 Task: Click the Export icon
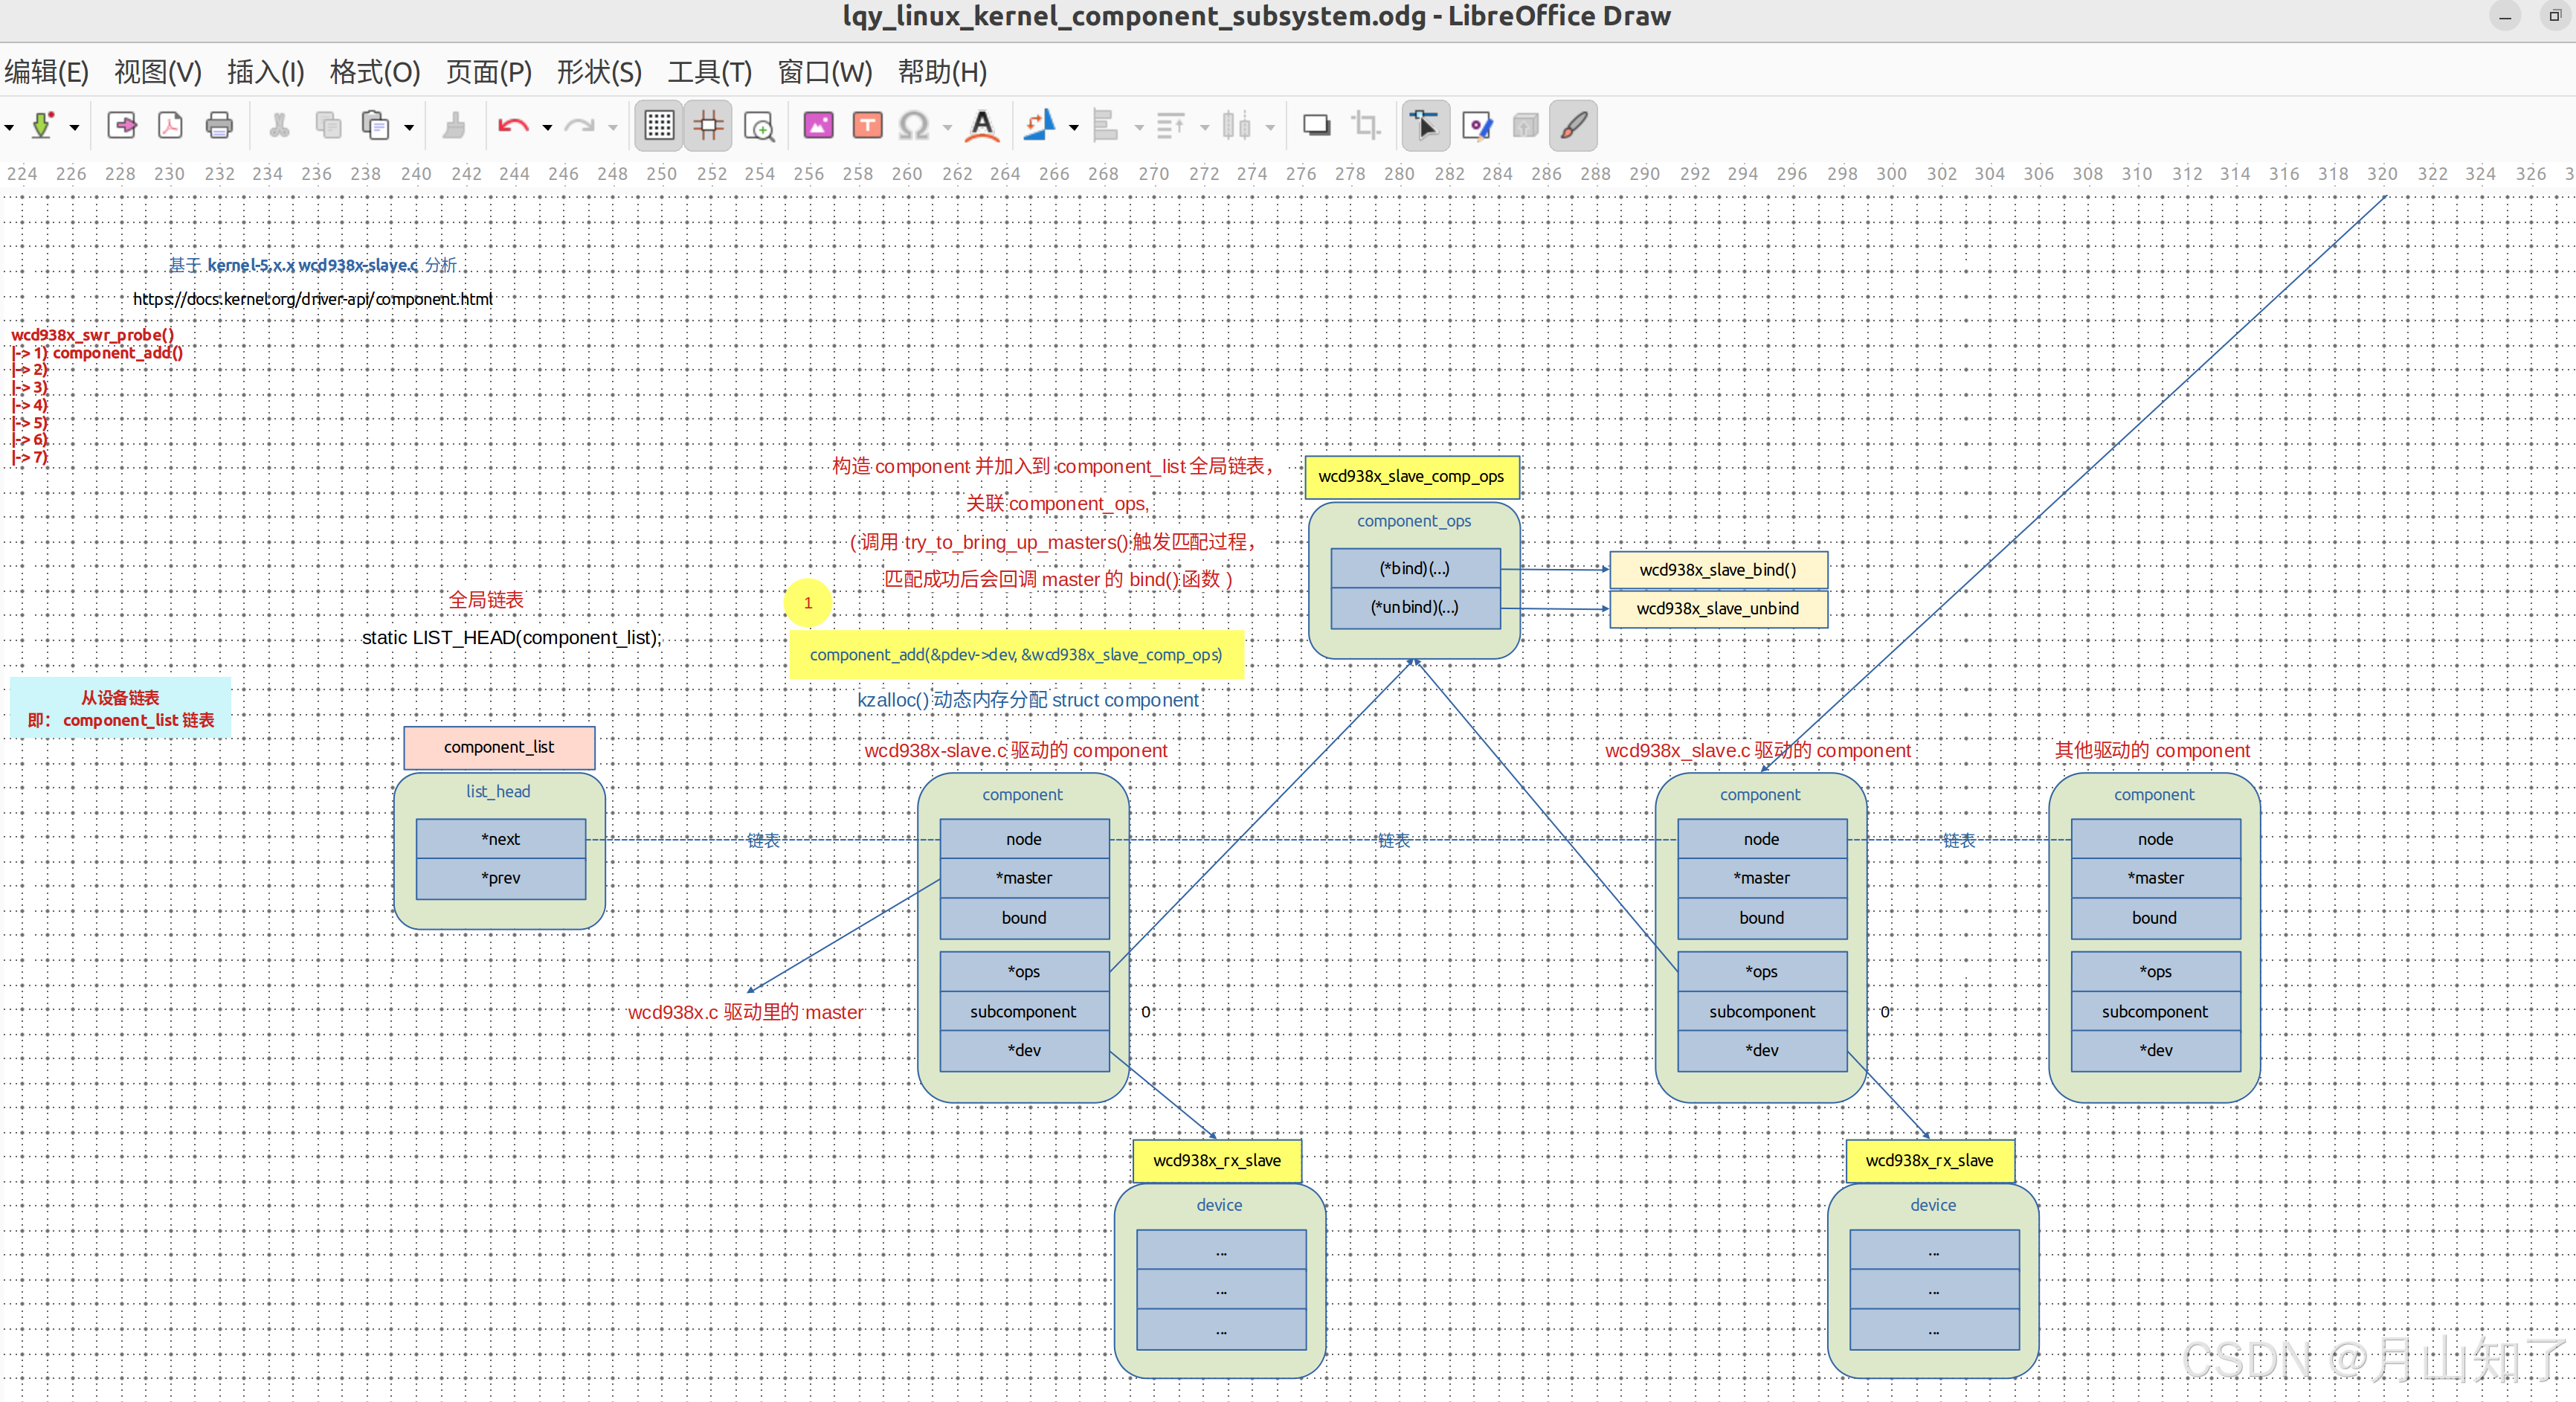pos(122,126)
